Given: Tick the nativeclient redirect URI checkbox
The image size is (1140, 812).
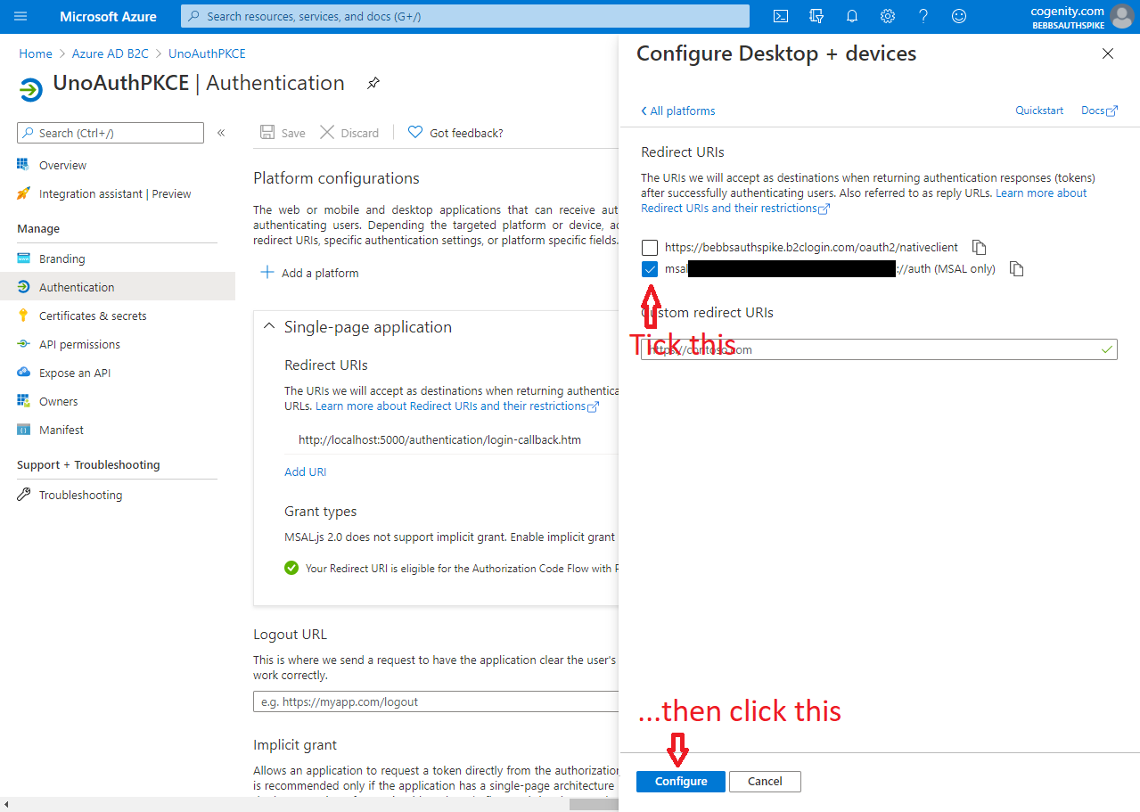Looking at the screenshot, I should click(649, 247).
